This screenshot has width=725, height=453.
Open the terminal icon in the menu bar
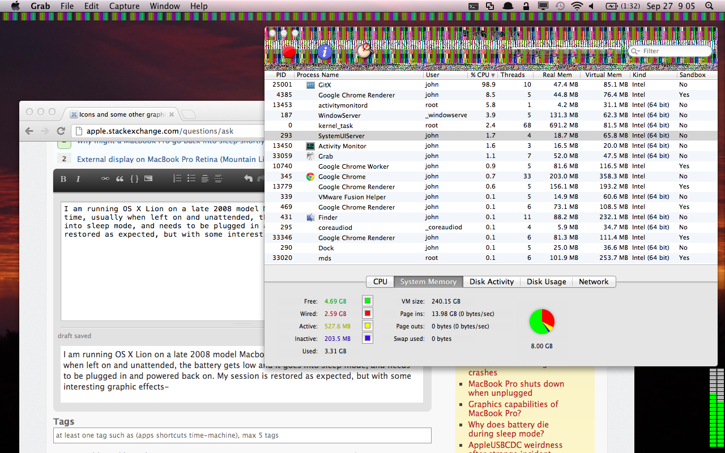[474, 6]
